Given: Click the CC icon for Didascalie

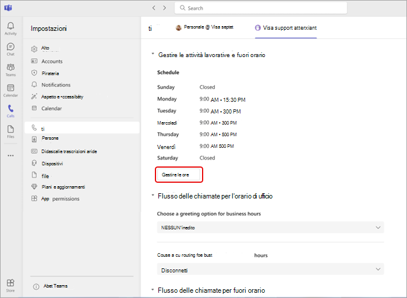Looking at the screenshot, I should (x=34, y=151).
